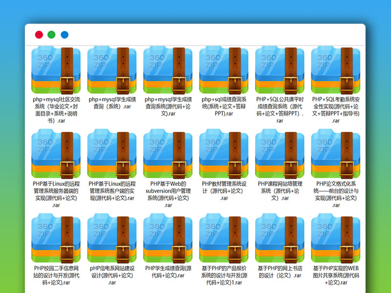Click file name php+mysql学生成绩查询（系统）.rar
The width and height of the screenshot is (391, 293).
[112, 103]
